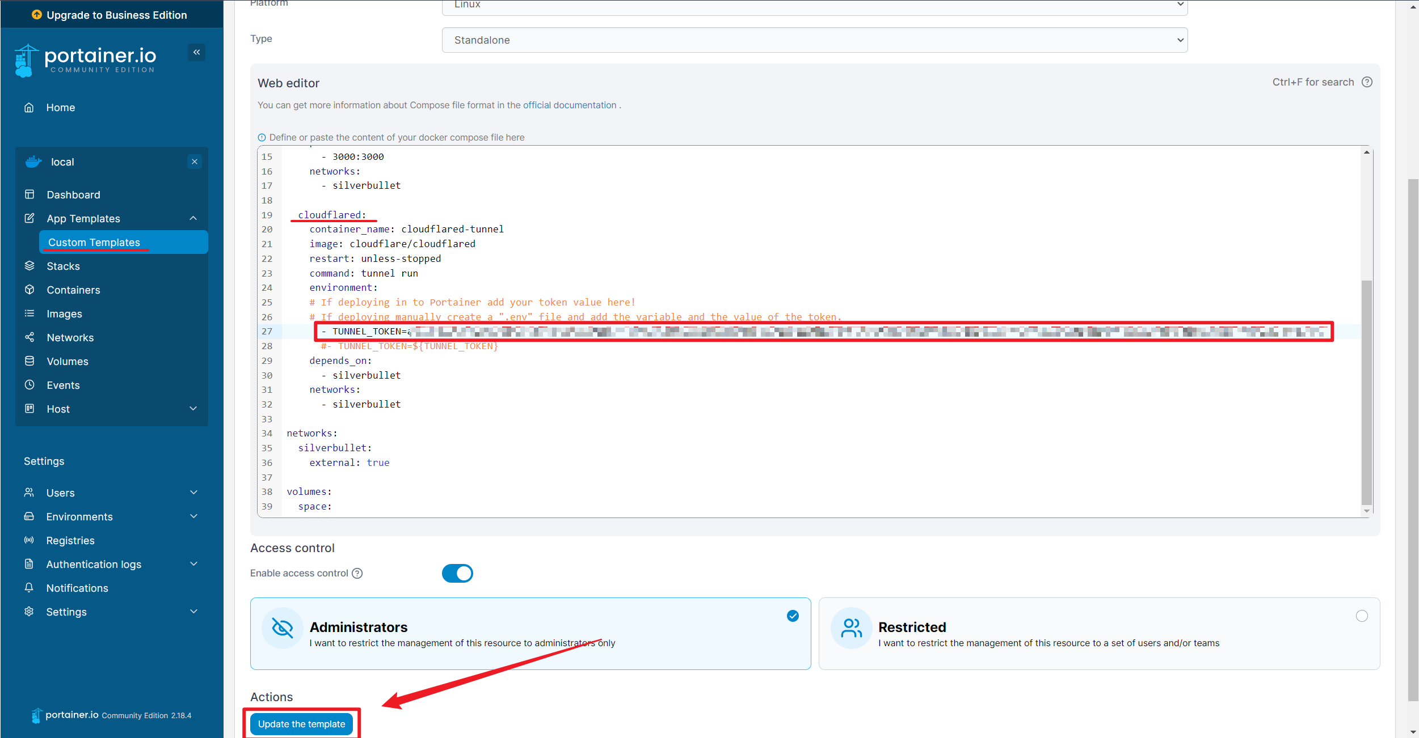Click the info icon by compose hint
Screen dimensions: 1419x738
(262, 137)
